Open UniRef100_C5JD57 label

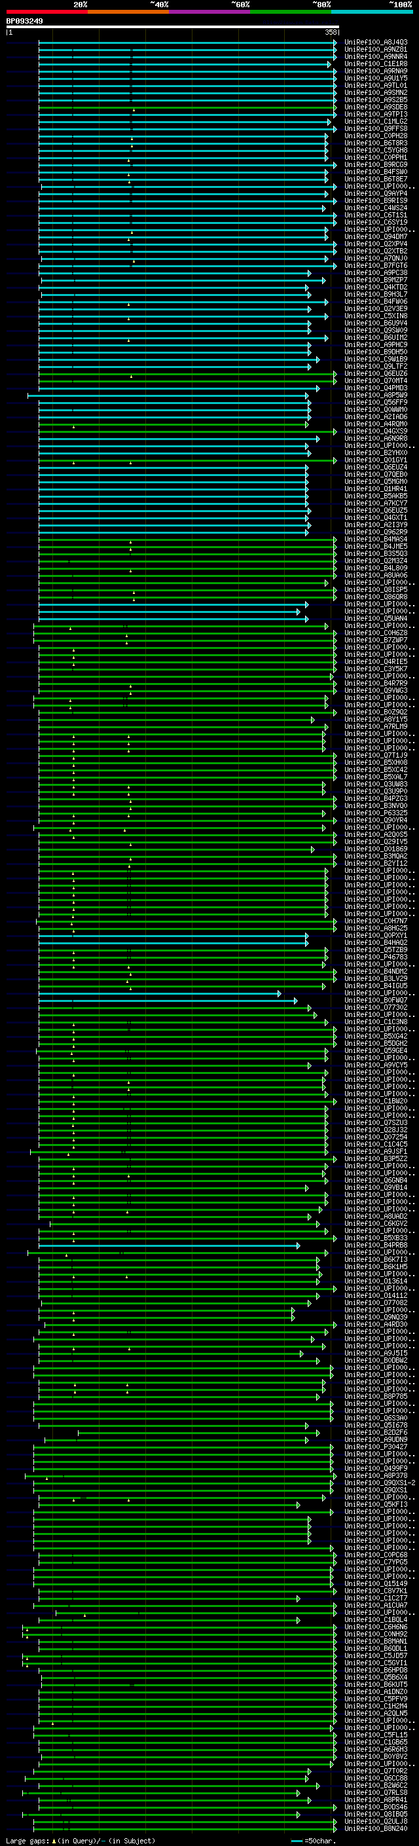pyautogui.click(x=376, y=1655)
